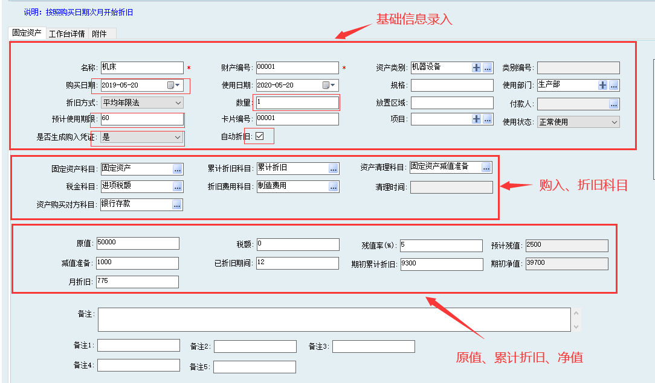Toggle the 自动折旧 checkbox

[260, 136]
